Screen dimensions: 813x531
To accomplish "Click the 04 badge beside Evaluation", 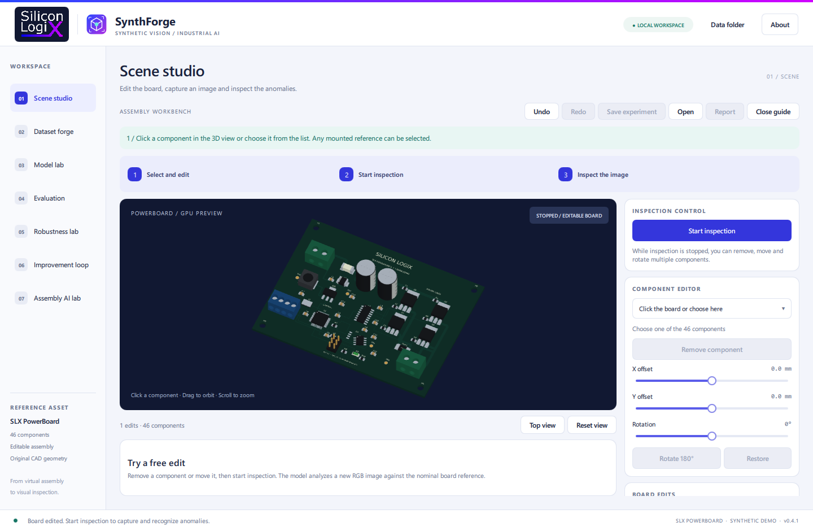I will point(21,198).
